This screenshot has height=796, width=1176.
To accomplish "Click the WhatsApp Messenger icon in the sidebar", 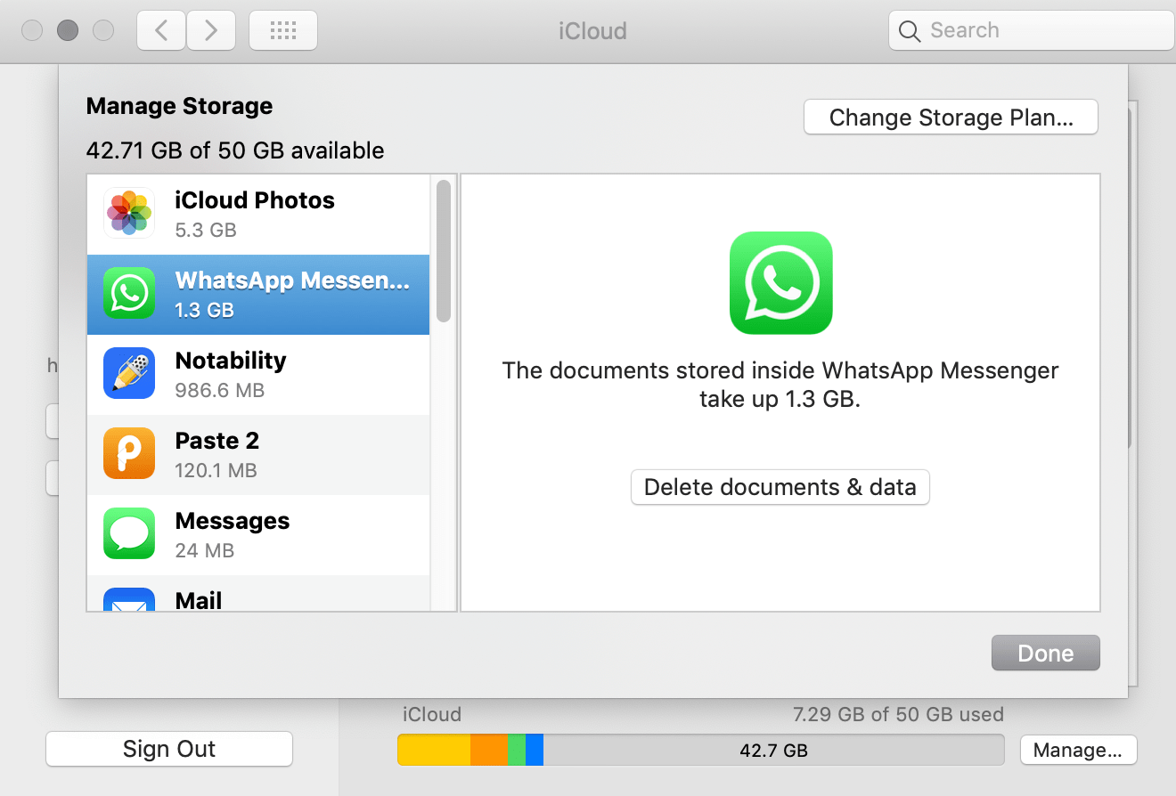I will [128, 293].
